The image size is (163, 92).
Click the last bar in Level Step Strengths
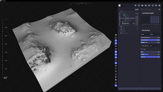pyautogui.click(x=158, y=20)
